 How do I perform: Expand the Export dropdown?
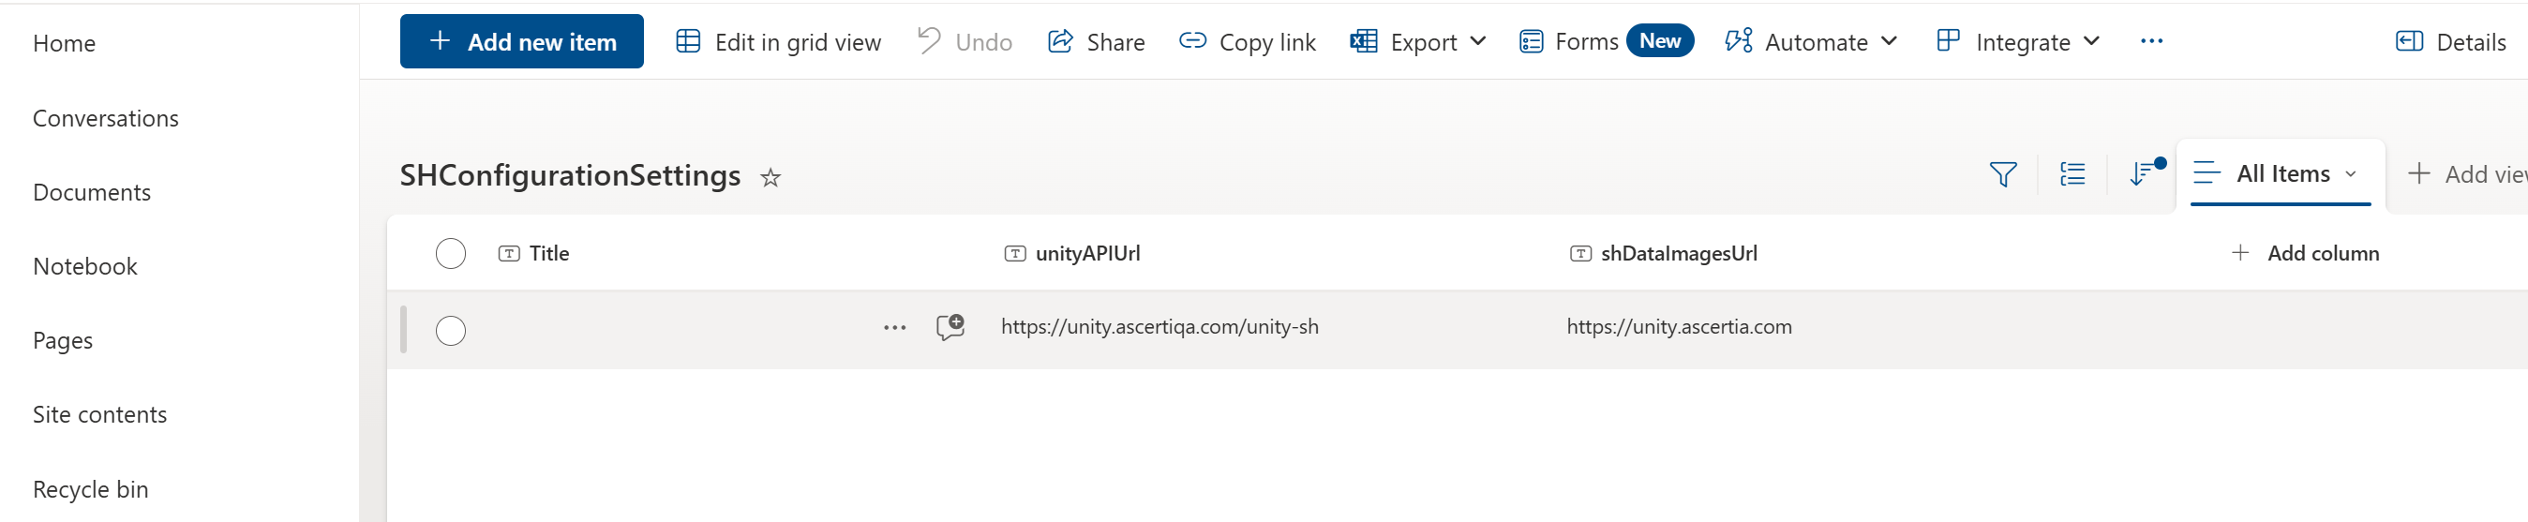click(1418, 41)
